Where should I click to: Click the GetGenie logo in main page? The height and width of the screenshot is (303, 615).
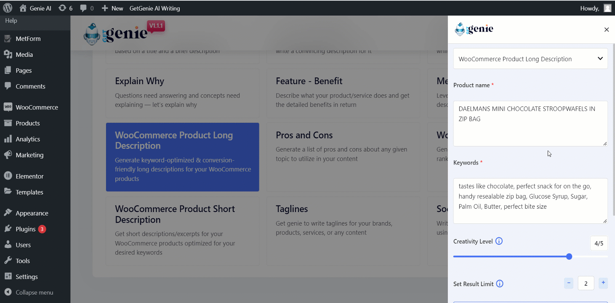(115, 34)
